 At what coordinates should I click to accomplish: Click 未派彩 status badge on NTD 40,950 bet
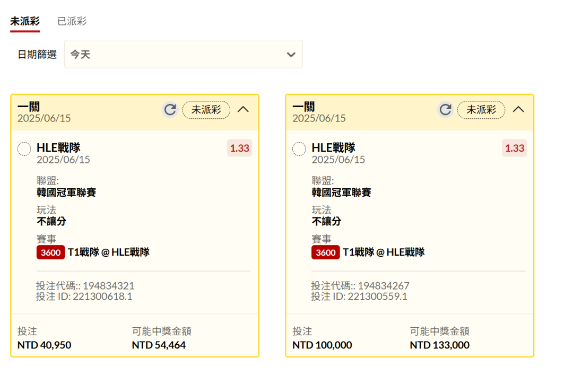pos(206,110)
